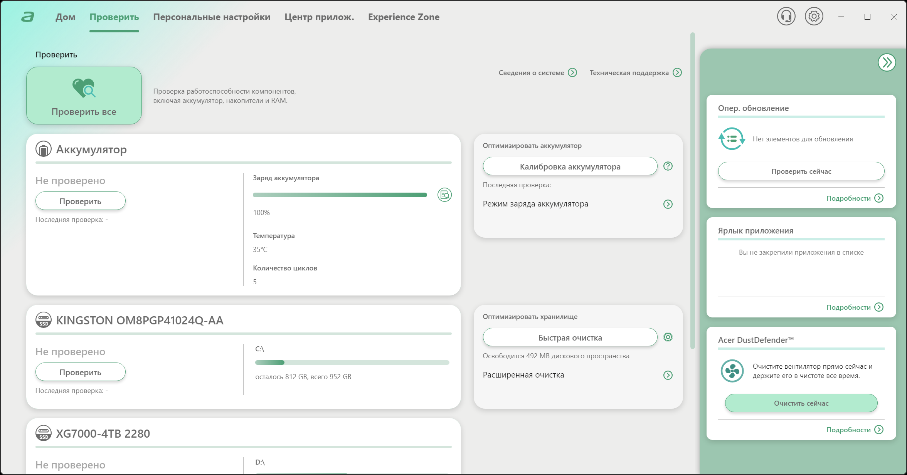Click Проверить button under Аккумулятор
Screen dimensions: 907x475
(80, 201)
